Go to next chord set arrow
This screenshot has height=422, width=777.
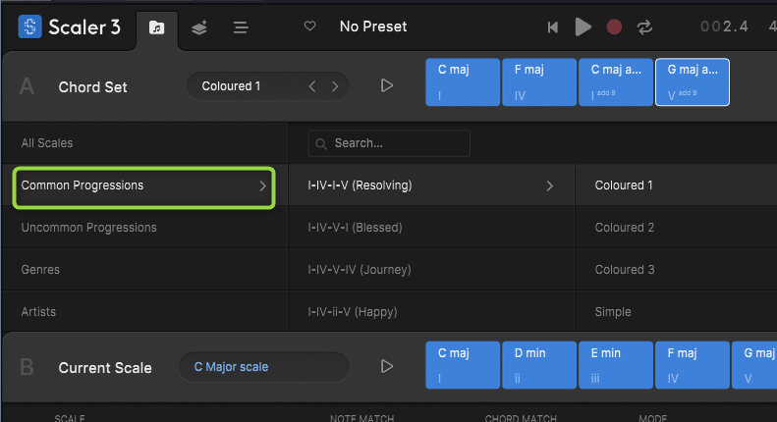pos(335,86)
